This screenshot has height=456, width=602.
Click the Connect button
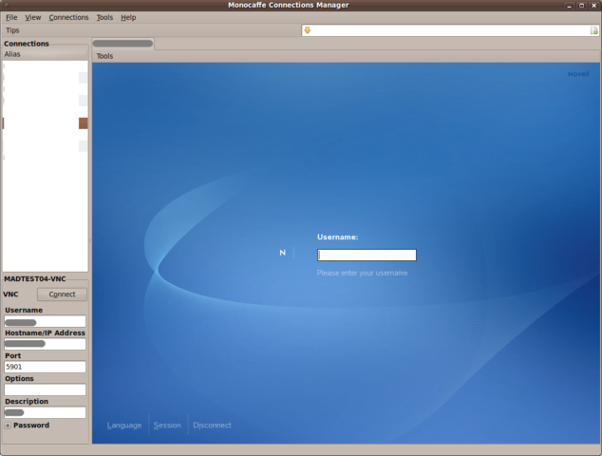click(62, 294)
